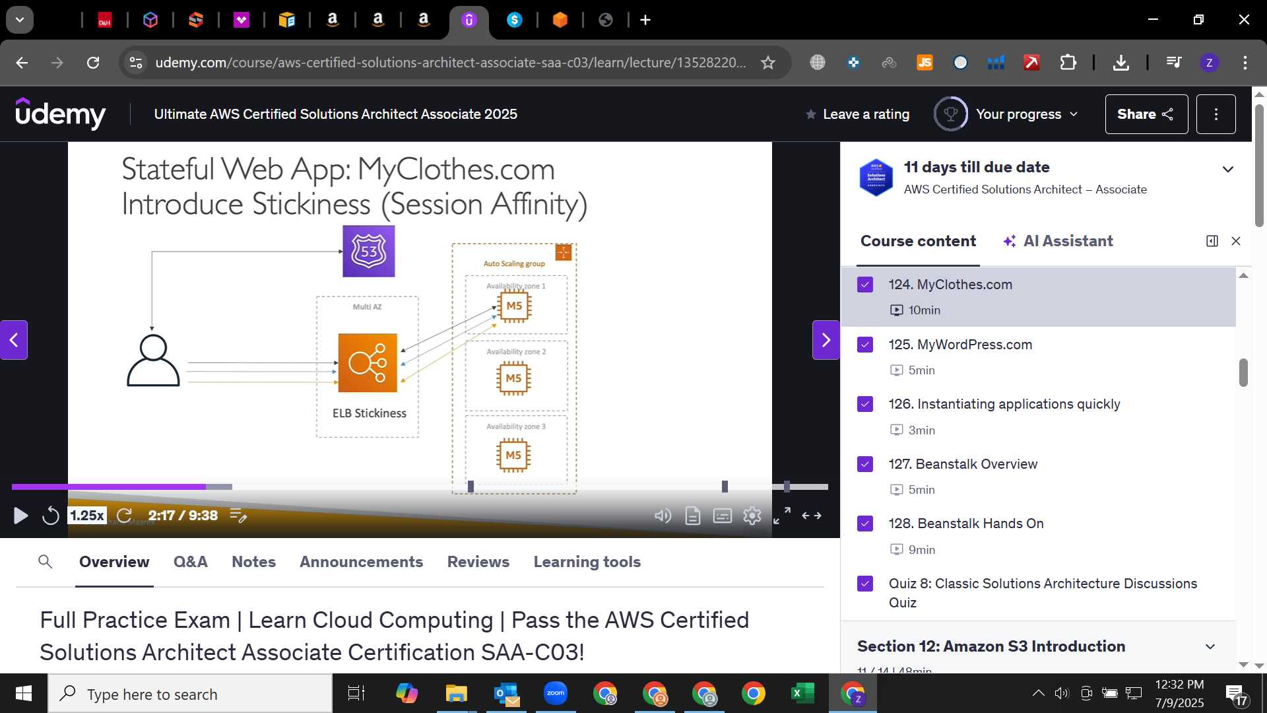This screenshot has height=713, width=1267.
Task: Select the Learning tools tab
Action: [587, 562]
